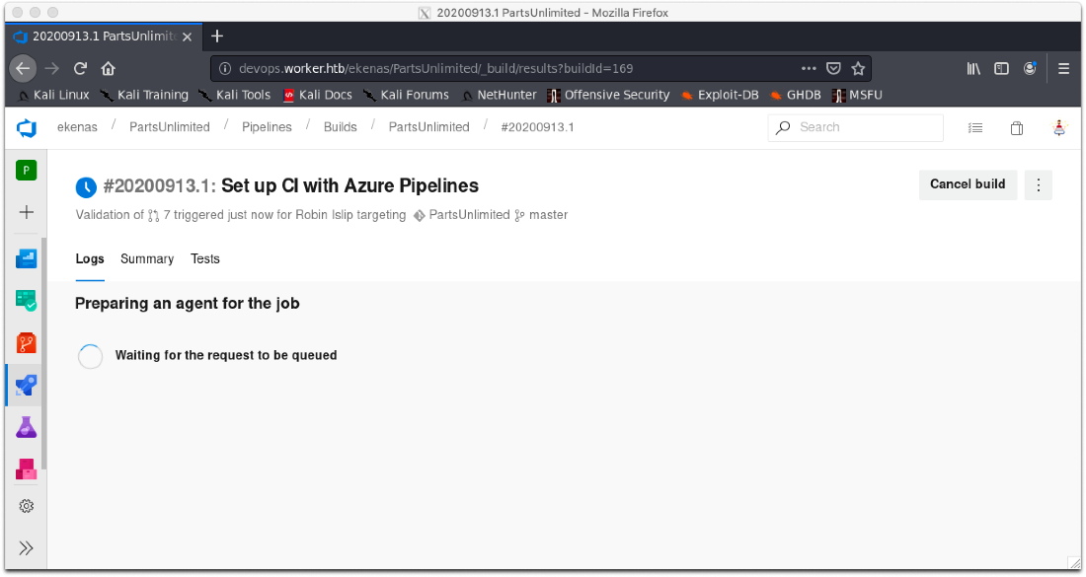Open the Kali Linux bookmark
The width and height of the screenshot is (1086, 577).
(53, 95)
